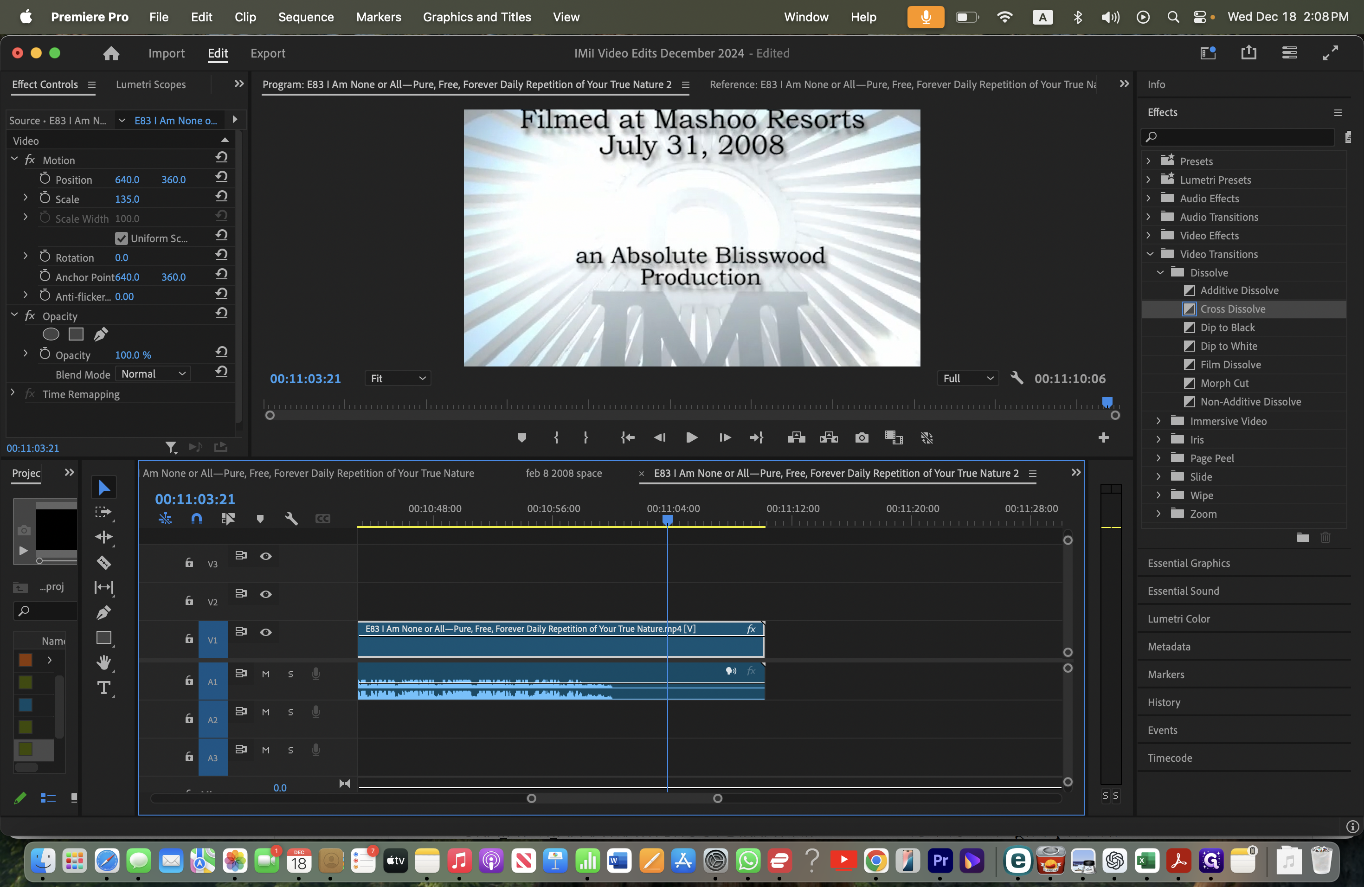Viewport: 1364px width, 887px height.
Task: Step back one frame in Program monitor
Action: pyautogui.click(x=660, y=438)
